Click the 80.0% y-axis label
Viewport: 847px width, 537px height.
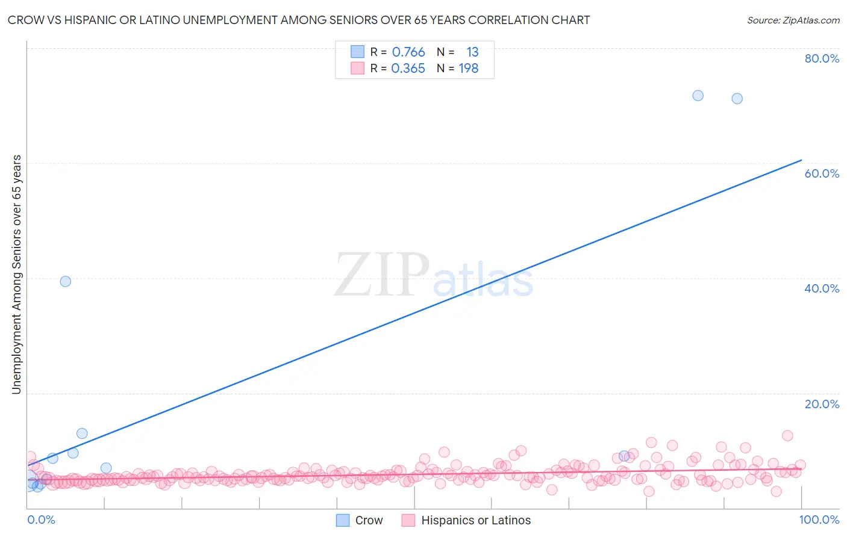click(x=822, y=58)
